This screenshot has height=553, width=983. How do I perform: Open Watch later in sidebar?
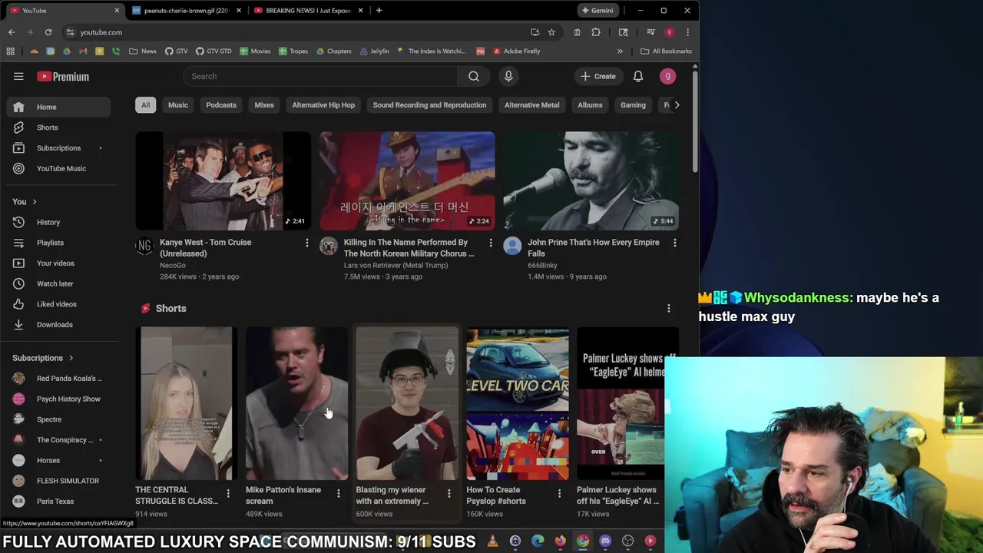pyautogui.click(x=58, y=283)
